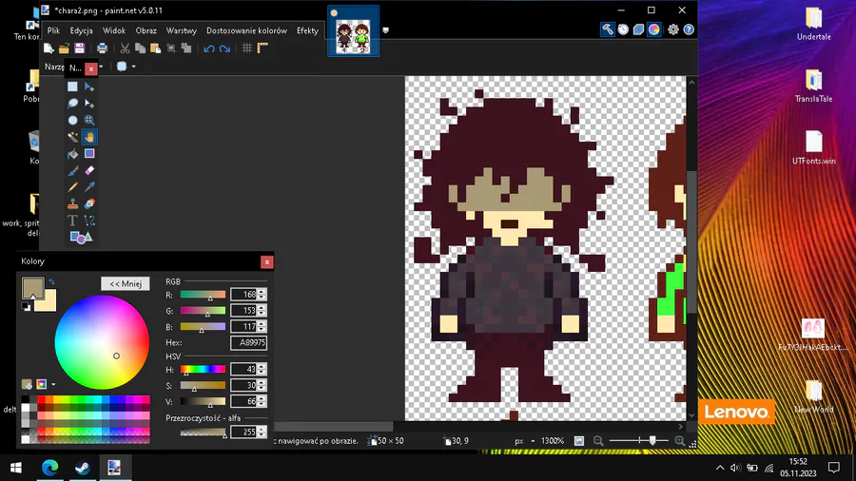Close the tools window
This screenshot has width=856, height=481.
91,68
